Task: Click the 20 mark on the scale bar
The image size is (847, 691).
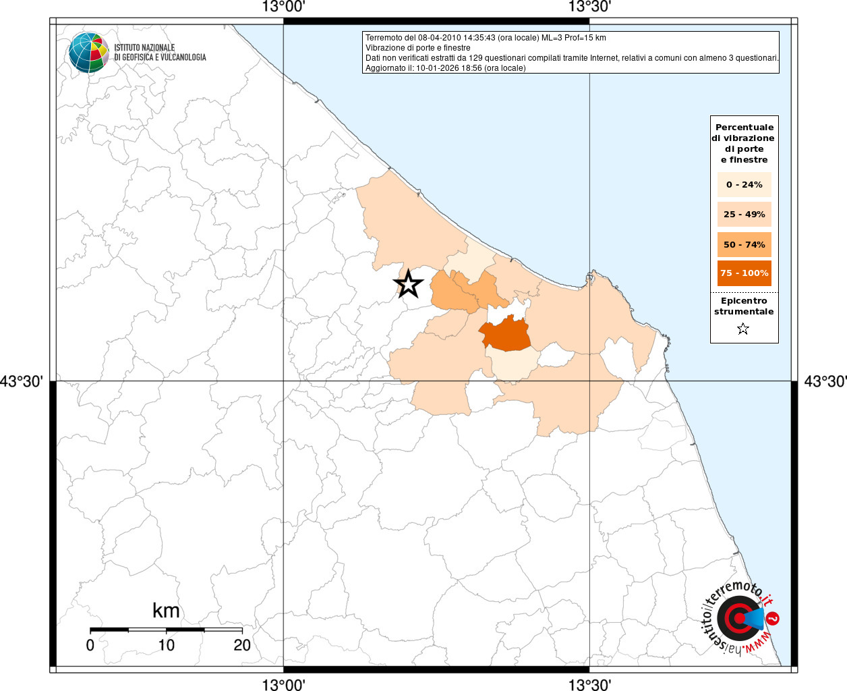Action: click(x=242, y=645)
